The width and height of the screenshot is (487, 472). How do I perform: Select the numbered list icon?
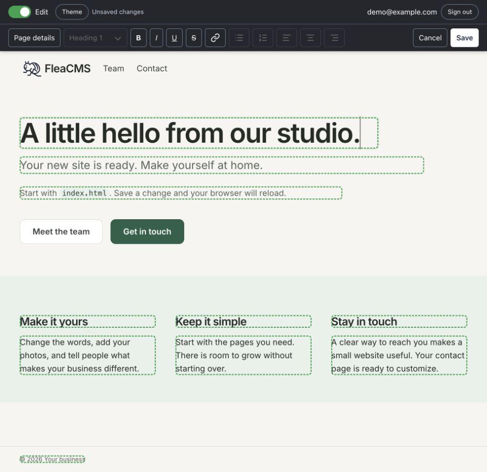(263, 38)
